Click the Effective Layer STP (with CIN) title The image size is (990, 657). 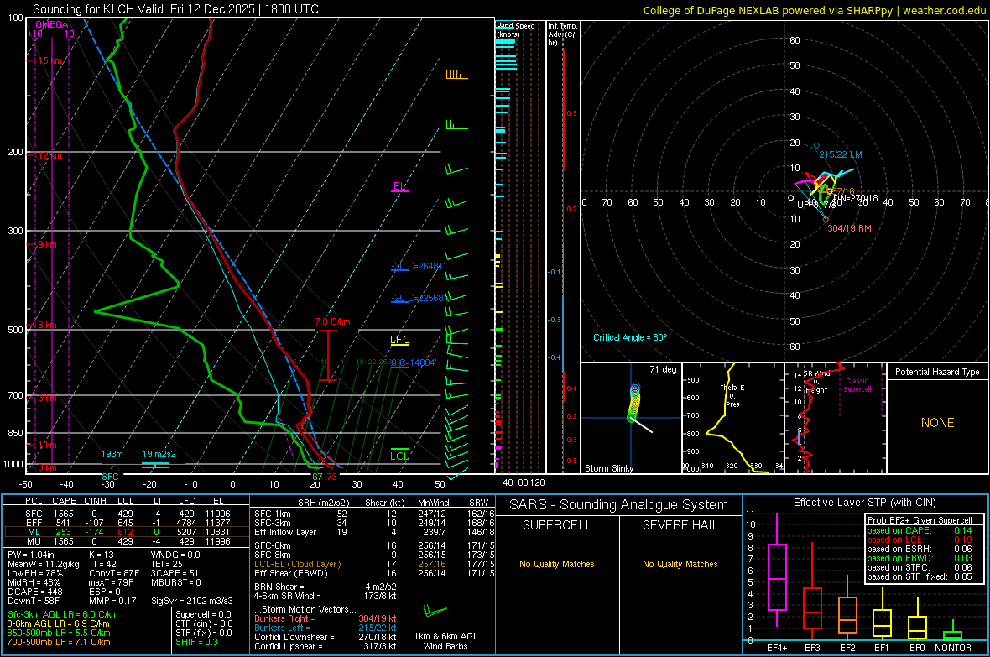864,503
